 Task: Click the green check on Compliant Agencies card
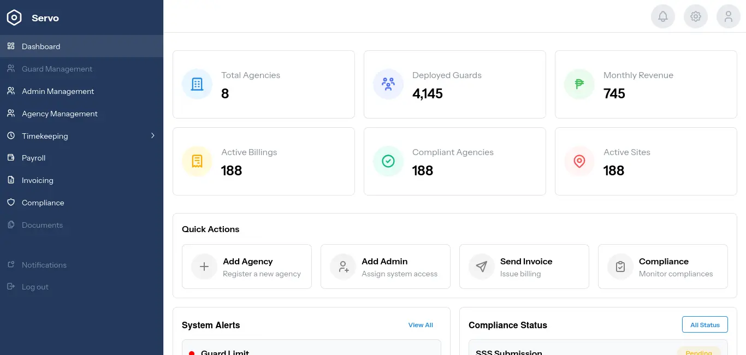pos(388,161)
